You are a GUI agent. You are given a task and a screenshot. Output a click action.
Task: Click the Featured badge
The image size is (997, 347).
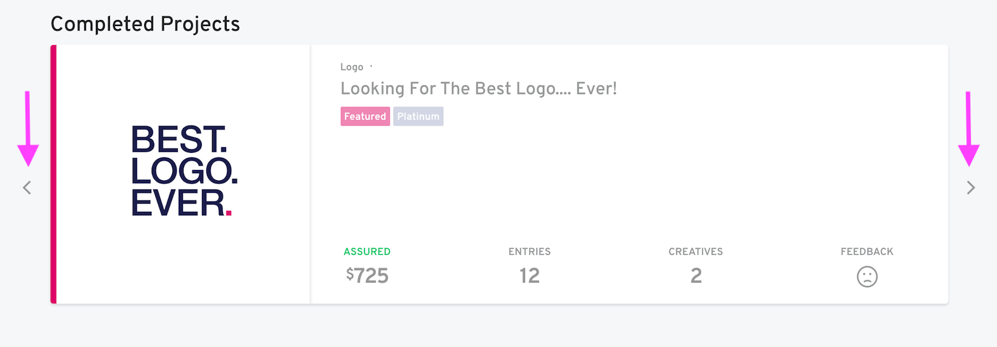365,117
